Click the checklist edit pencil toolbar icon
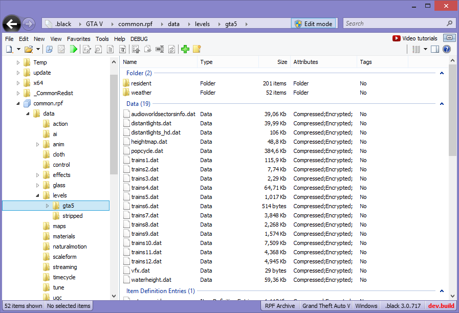This screenshot has height=313, width=459. coord(86,49)
